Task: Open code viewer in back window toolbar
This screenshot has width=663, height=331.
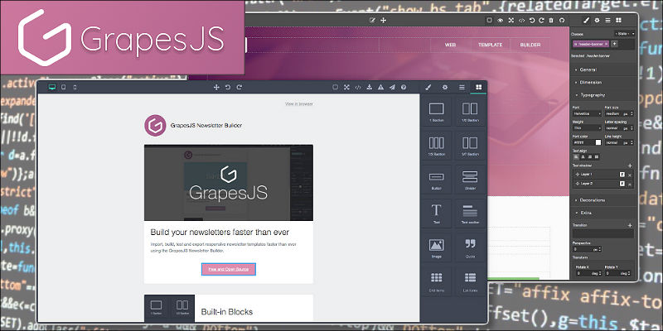Action: click(x=522, y=20)
